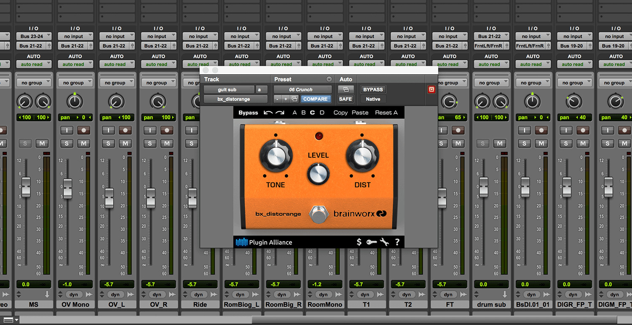This screenshot has height=325, width=632.
Task: Select settings slot A in plugin
Action: [295, 113]
